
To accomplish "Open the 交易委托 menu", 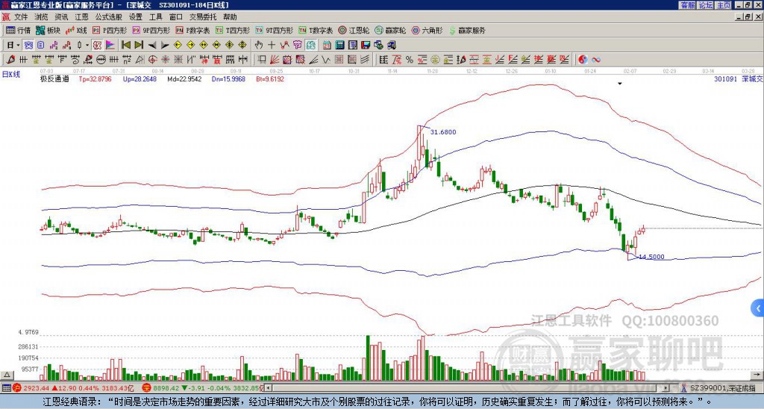I will click(x=203, y=17).
